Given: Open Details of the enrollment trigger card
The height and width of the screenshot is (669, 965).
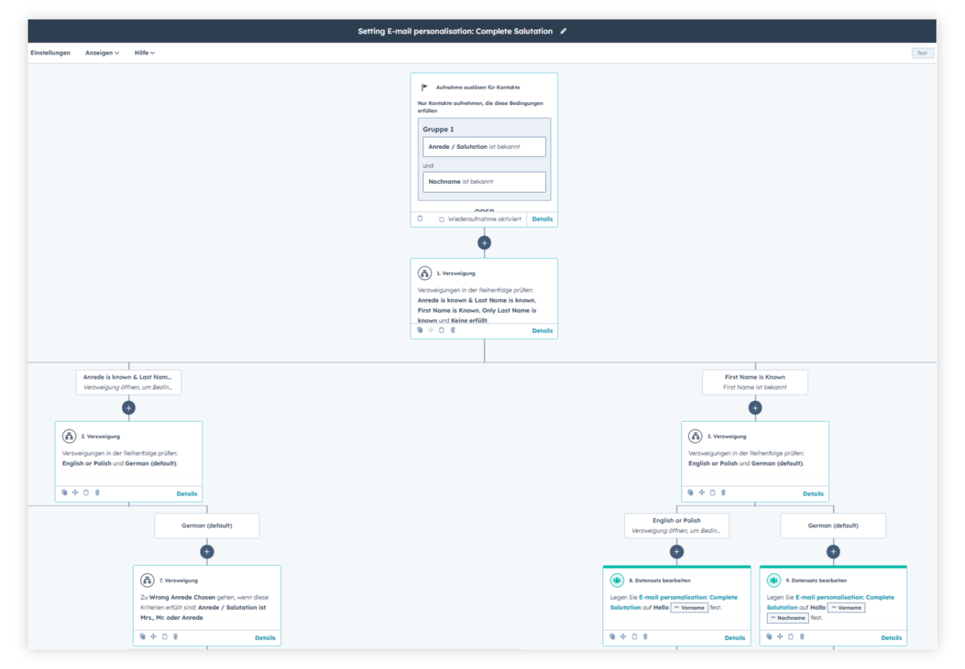Looking at the screenshot, I should point(542,219).
